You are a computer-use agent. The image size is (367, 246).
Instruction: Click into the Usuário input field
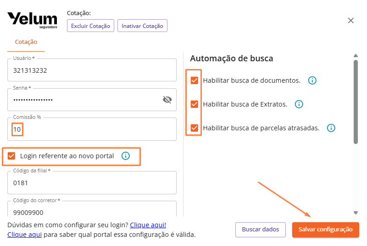(92, 71)
